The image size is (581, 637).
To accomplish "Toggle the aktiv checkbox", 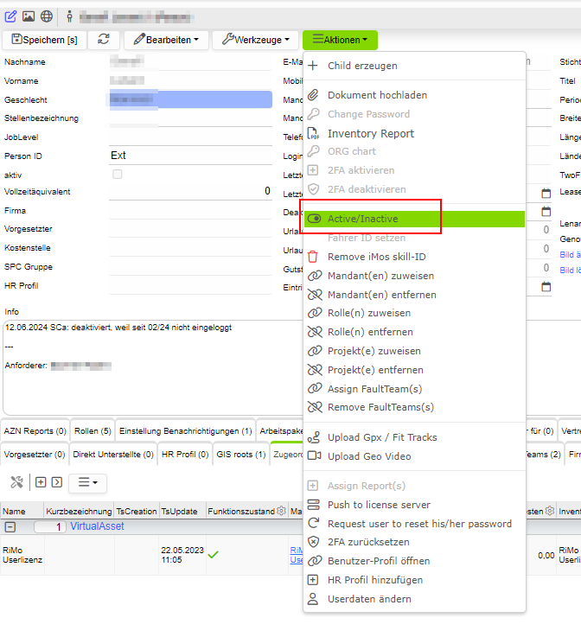I will [118, 175].
